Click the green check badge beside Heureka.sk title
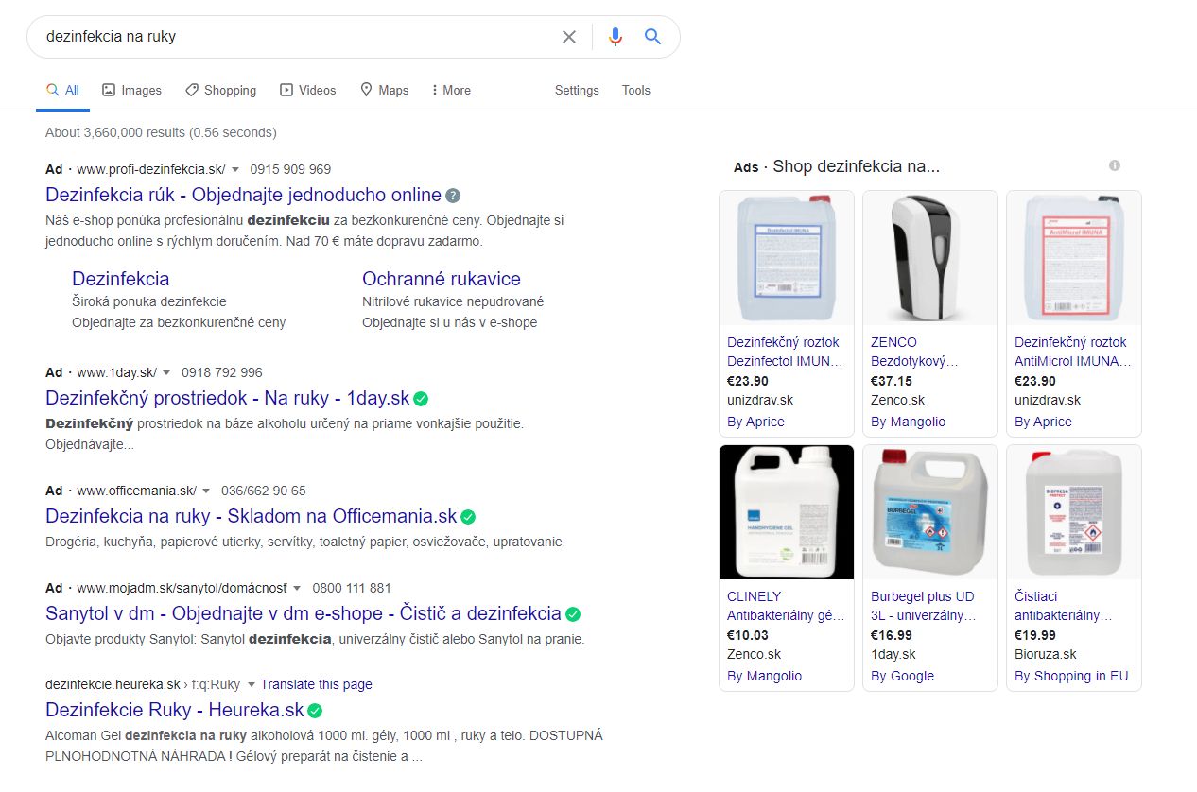The height and width of the screenshot is (792, 1197). [x=315, y=711]
